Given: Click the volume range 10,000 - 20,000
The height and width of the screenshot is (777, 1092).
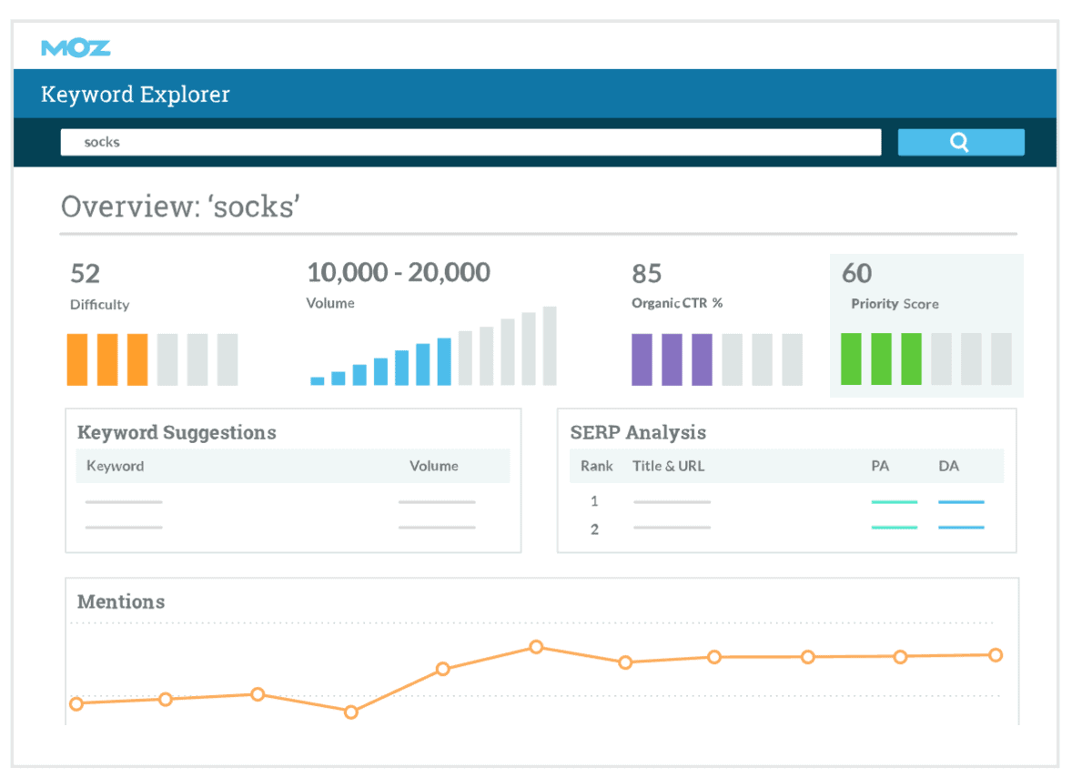Looking at the screenshot, I should click(399, 272).
